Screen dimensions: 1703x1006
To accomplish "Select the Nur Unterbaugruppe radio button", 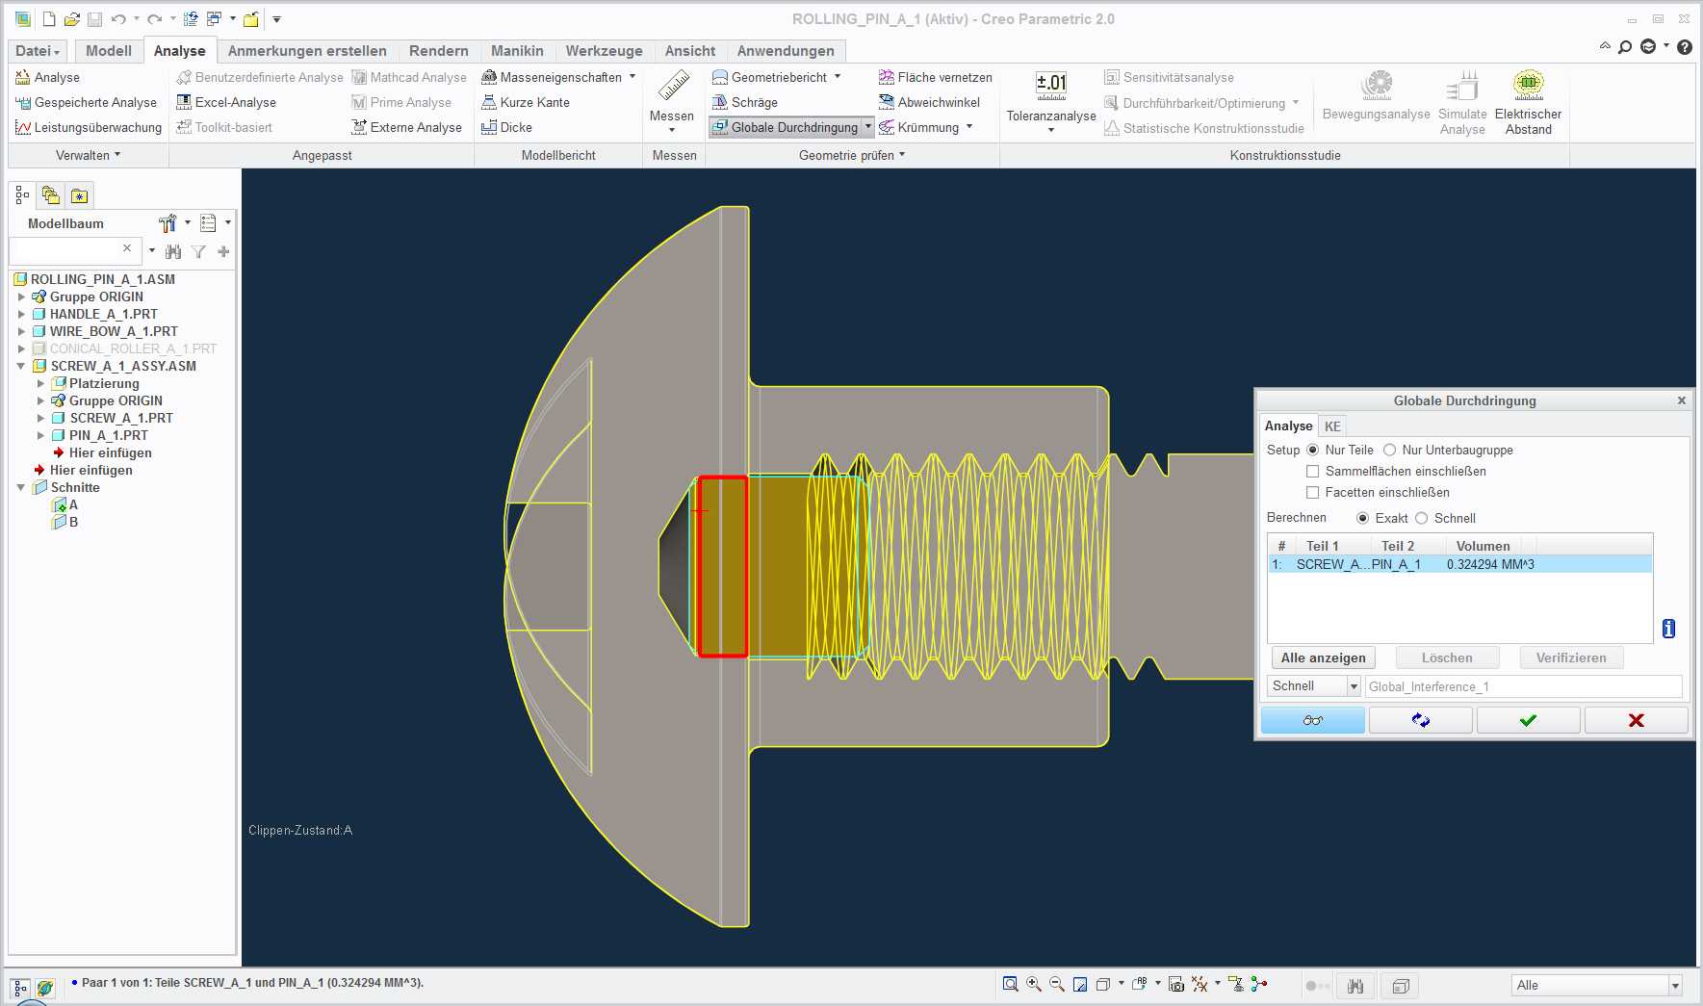I will [x=1389, y=450].
